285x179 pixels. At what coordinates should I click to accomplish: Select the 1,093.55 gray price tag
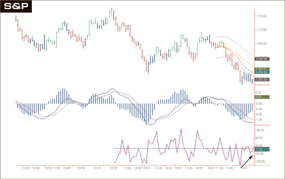[261, 59]
